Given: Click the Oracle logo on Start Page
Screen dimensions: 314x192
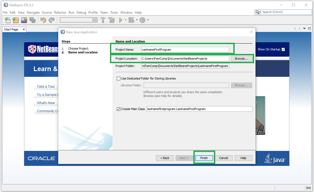Looking at the screenshot, I should point(42,159).
